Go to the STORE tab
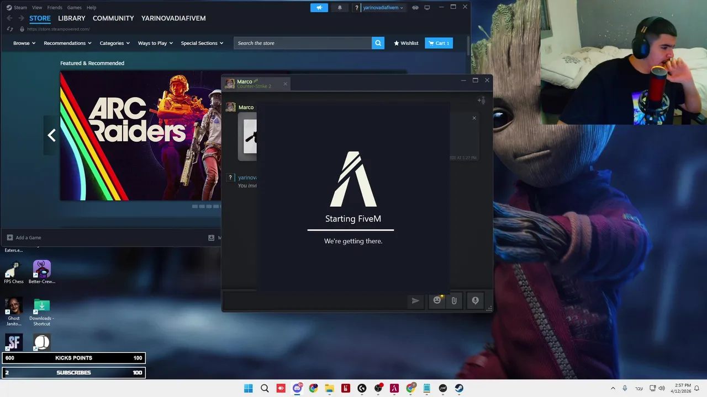The width and height of the screenshot is (707, 397). pyautogui.click(x=40, y=18)
